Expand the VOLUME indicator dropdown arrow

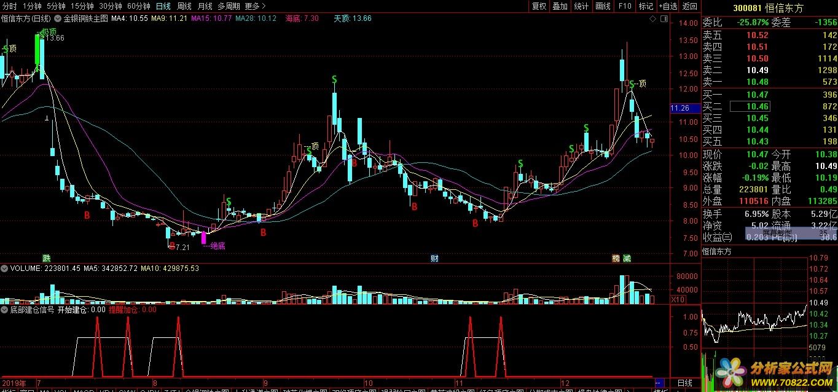click(5, 269)
